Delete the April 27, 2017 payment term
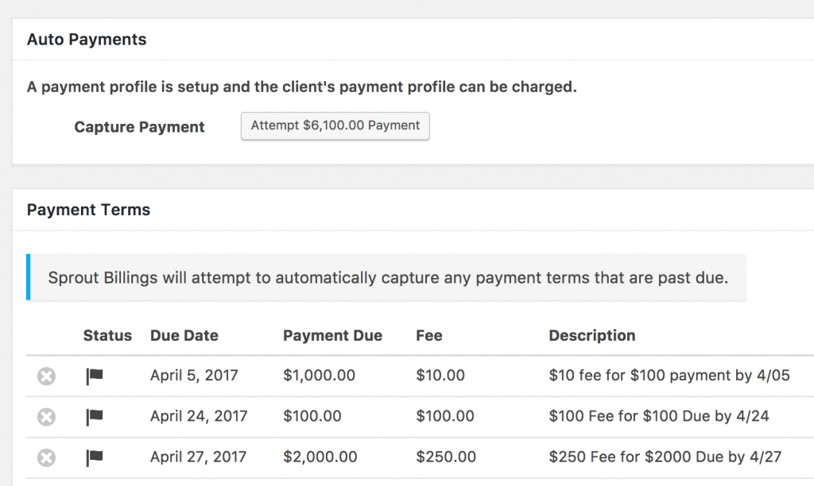 [x=47, y=457]
